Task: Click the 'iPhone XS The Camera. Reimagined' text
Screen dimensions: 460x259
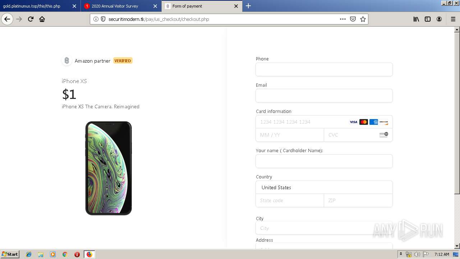Action: tap(101, 106)
